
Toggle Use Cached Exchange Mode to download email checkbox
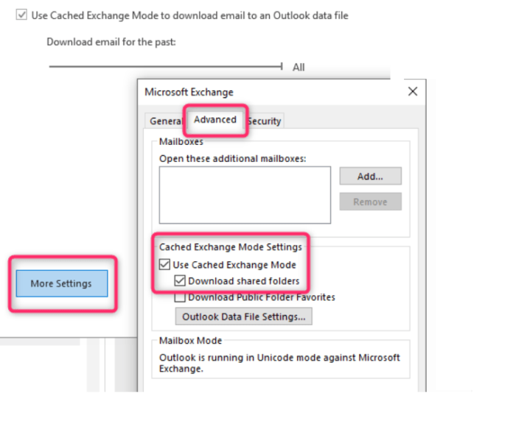click(x=21, y=15)
